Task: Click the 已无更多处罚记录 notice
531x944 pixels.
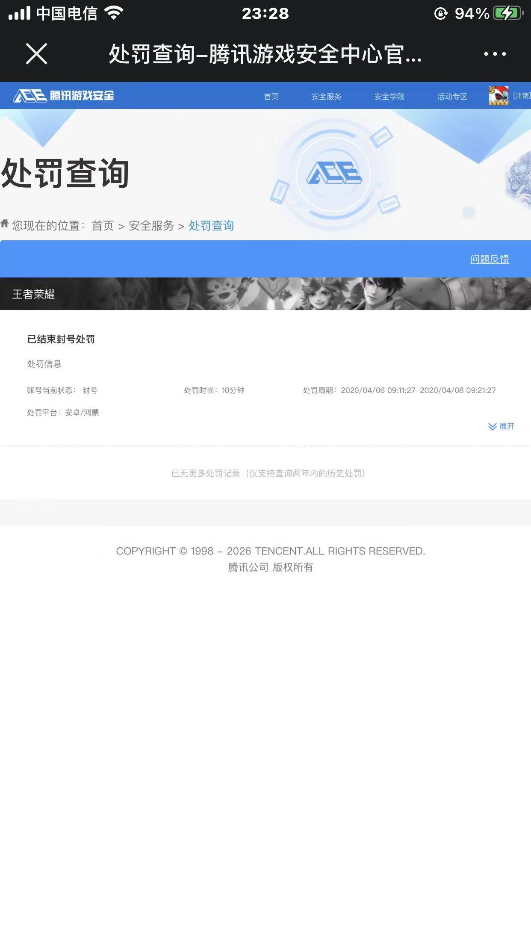Action: (268, 473)
